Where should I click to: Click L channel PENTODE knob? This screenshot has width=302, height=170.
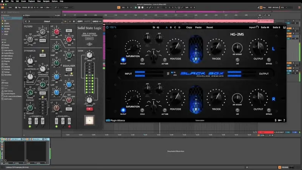176,48
